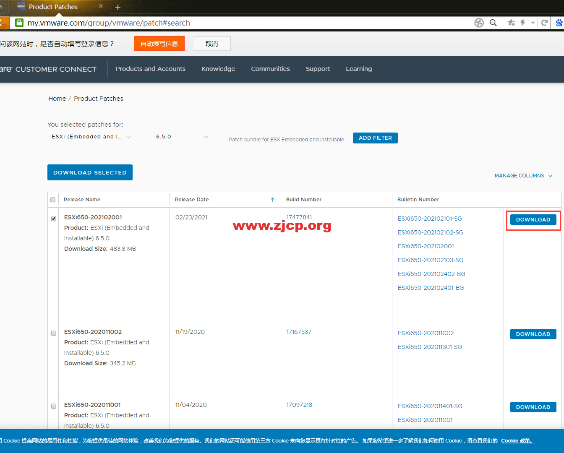This screenshot has height=453, width=564.
Task: Open bulletin ESXi650-202011001 link
Action: pyautogui.click(x=425, y=420)
